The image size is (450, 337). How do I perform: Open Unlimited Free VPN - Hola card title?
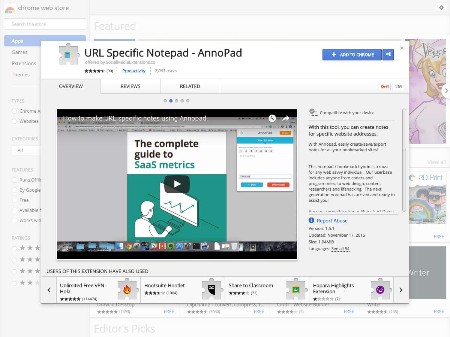84,288
